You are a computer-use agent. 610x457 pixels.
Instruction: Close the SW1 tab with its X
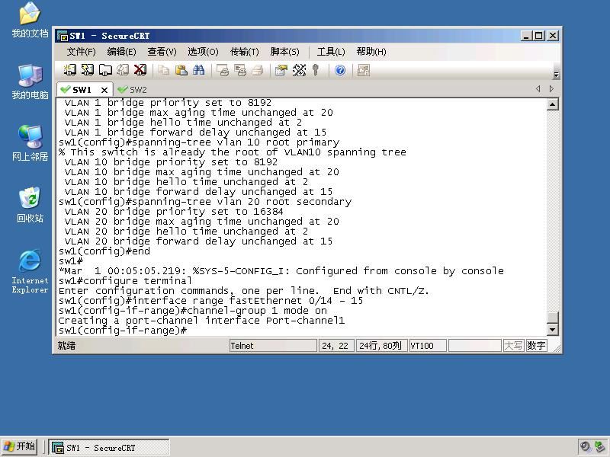104,90
